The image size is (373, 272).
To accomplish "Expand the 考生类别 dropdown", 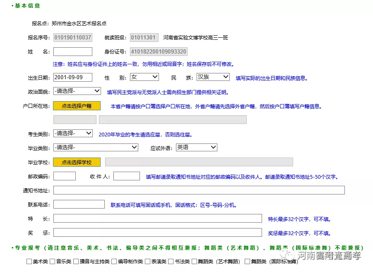I will click(73, 134).
